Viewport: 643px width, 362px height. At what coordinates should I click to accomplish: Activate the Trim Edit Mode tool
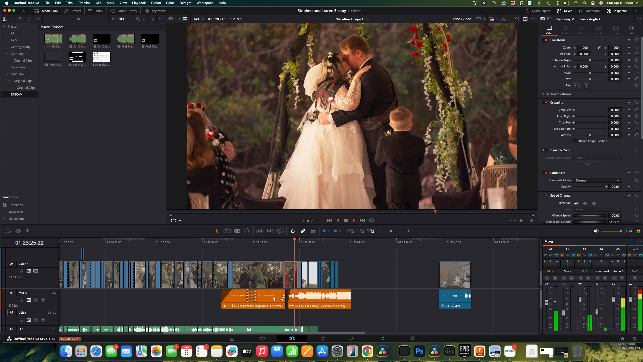pos(227,231)
